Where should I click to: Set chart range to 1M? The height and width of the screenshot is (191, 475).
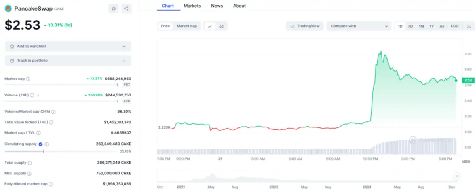(421, 26)
